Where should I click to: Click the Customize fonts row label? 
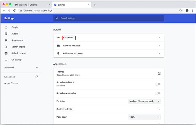point(64,109)
